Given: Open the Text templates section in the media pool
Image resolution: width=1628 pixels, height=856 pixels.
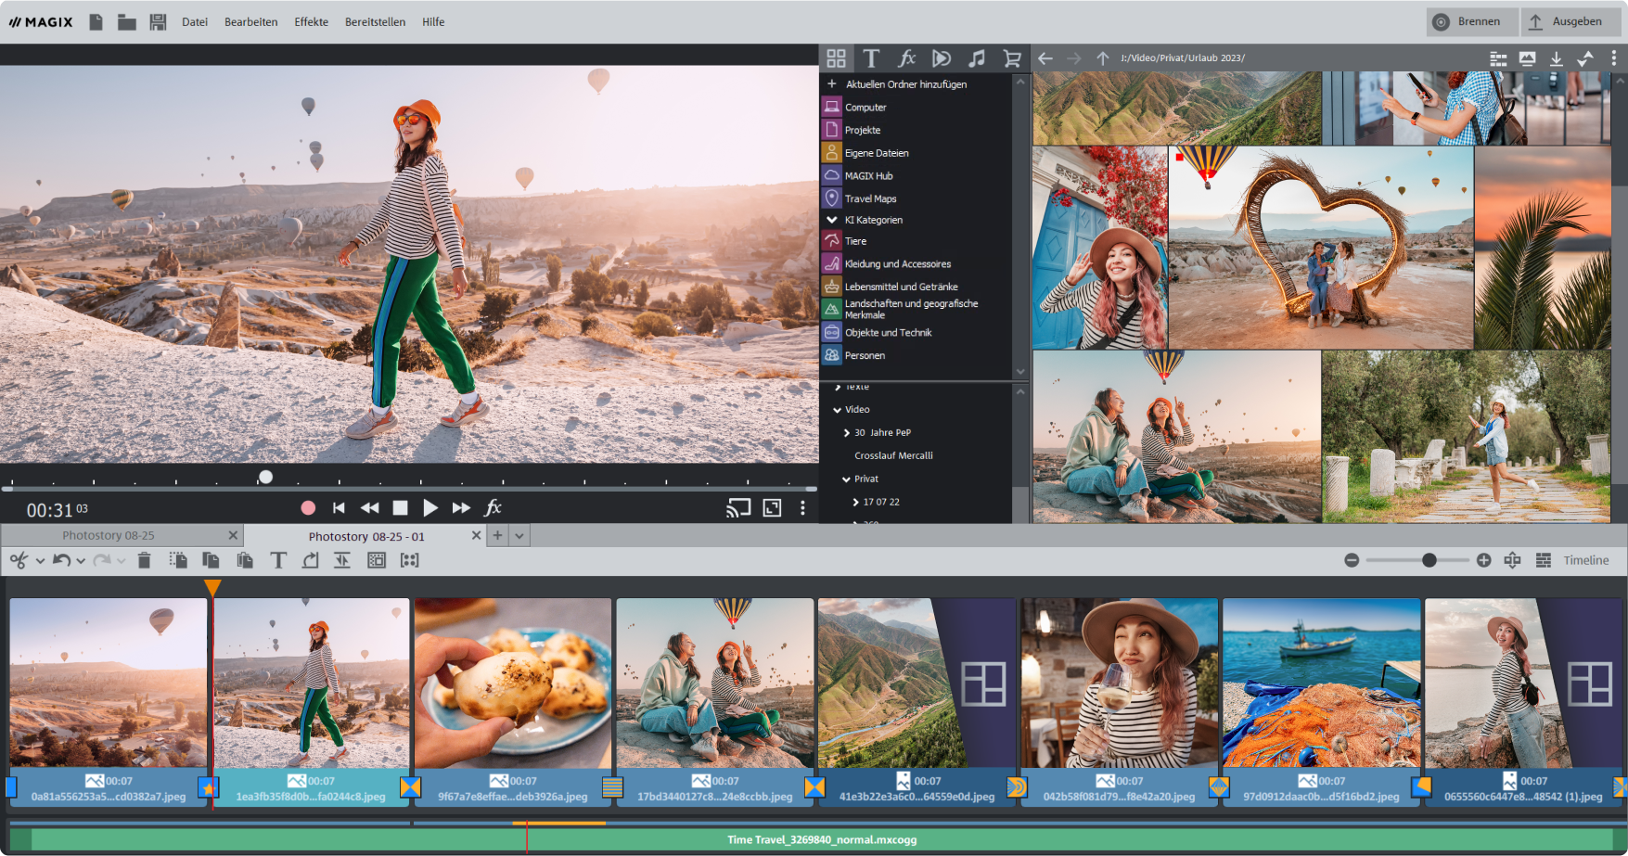Looking at the screenshot, I should tap(871, 57).
